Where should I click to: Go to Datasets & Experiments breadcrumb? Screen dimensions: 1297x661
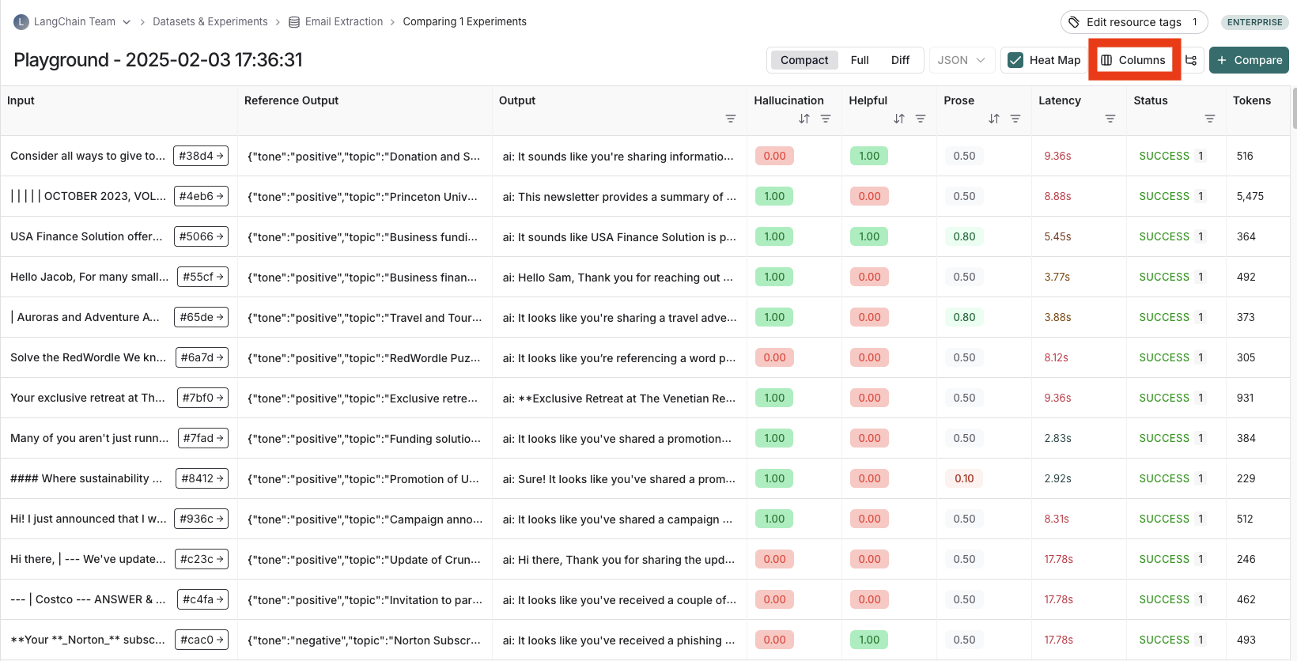[x=210, y=22]
